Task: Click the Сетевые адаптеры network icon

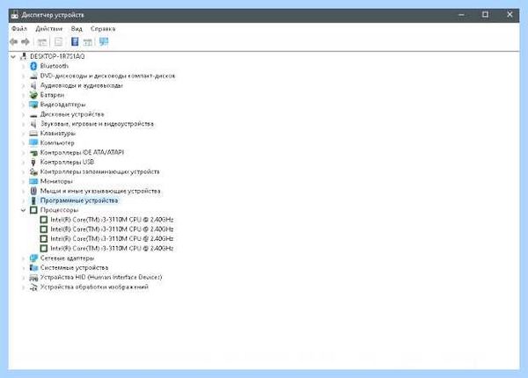Action: click(x=33, y=258)
